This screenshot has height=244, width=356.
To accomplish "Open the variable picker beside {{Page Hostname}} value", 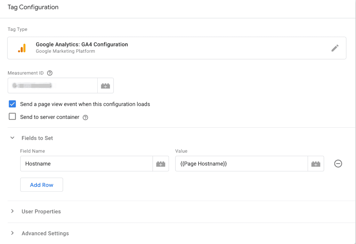I will tap(316, 164).
